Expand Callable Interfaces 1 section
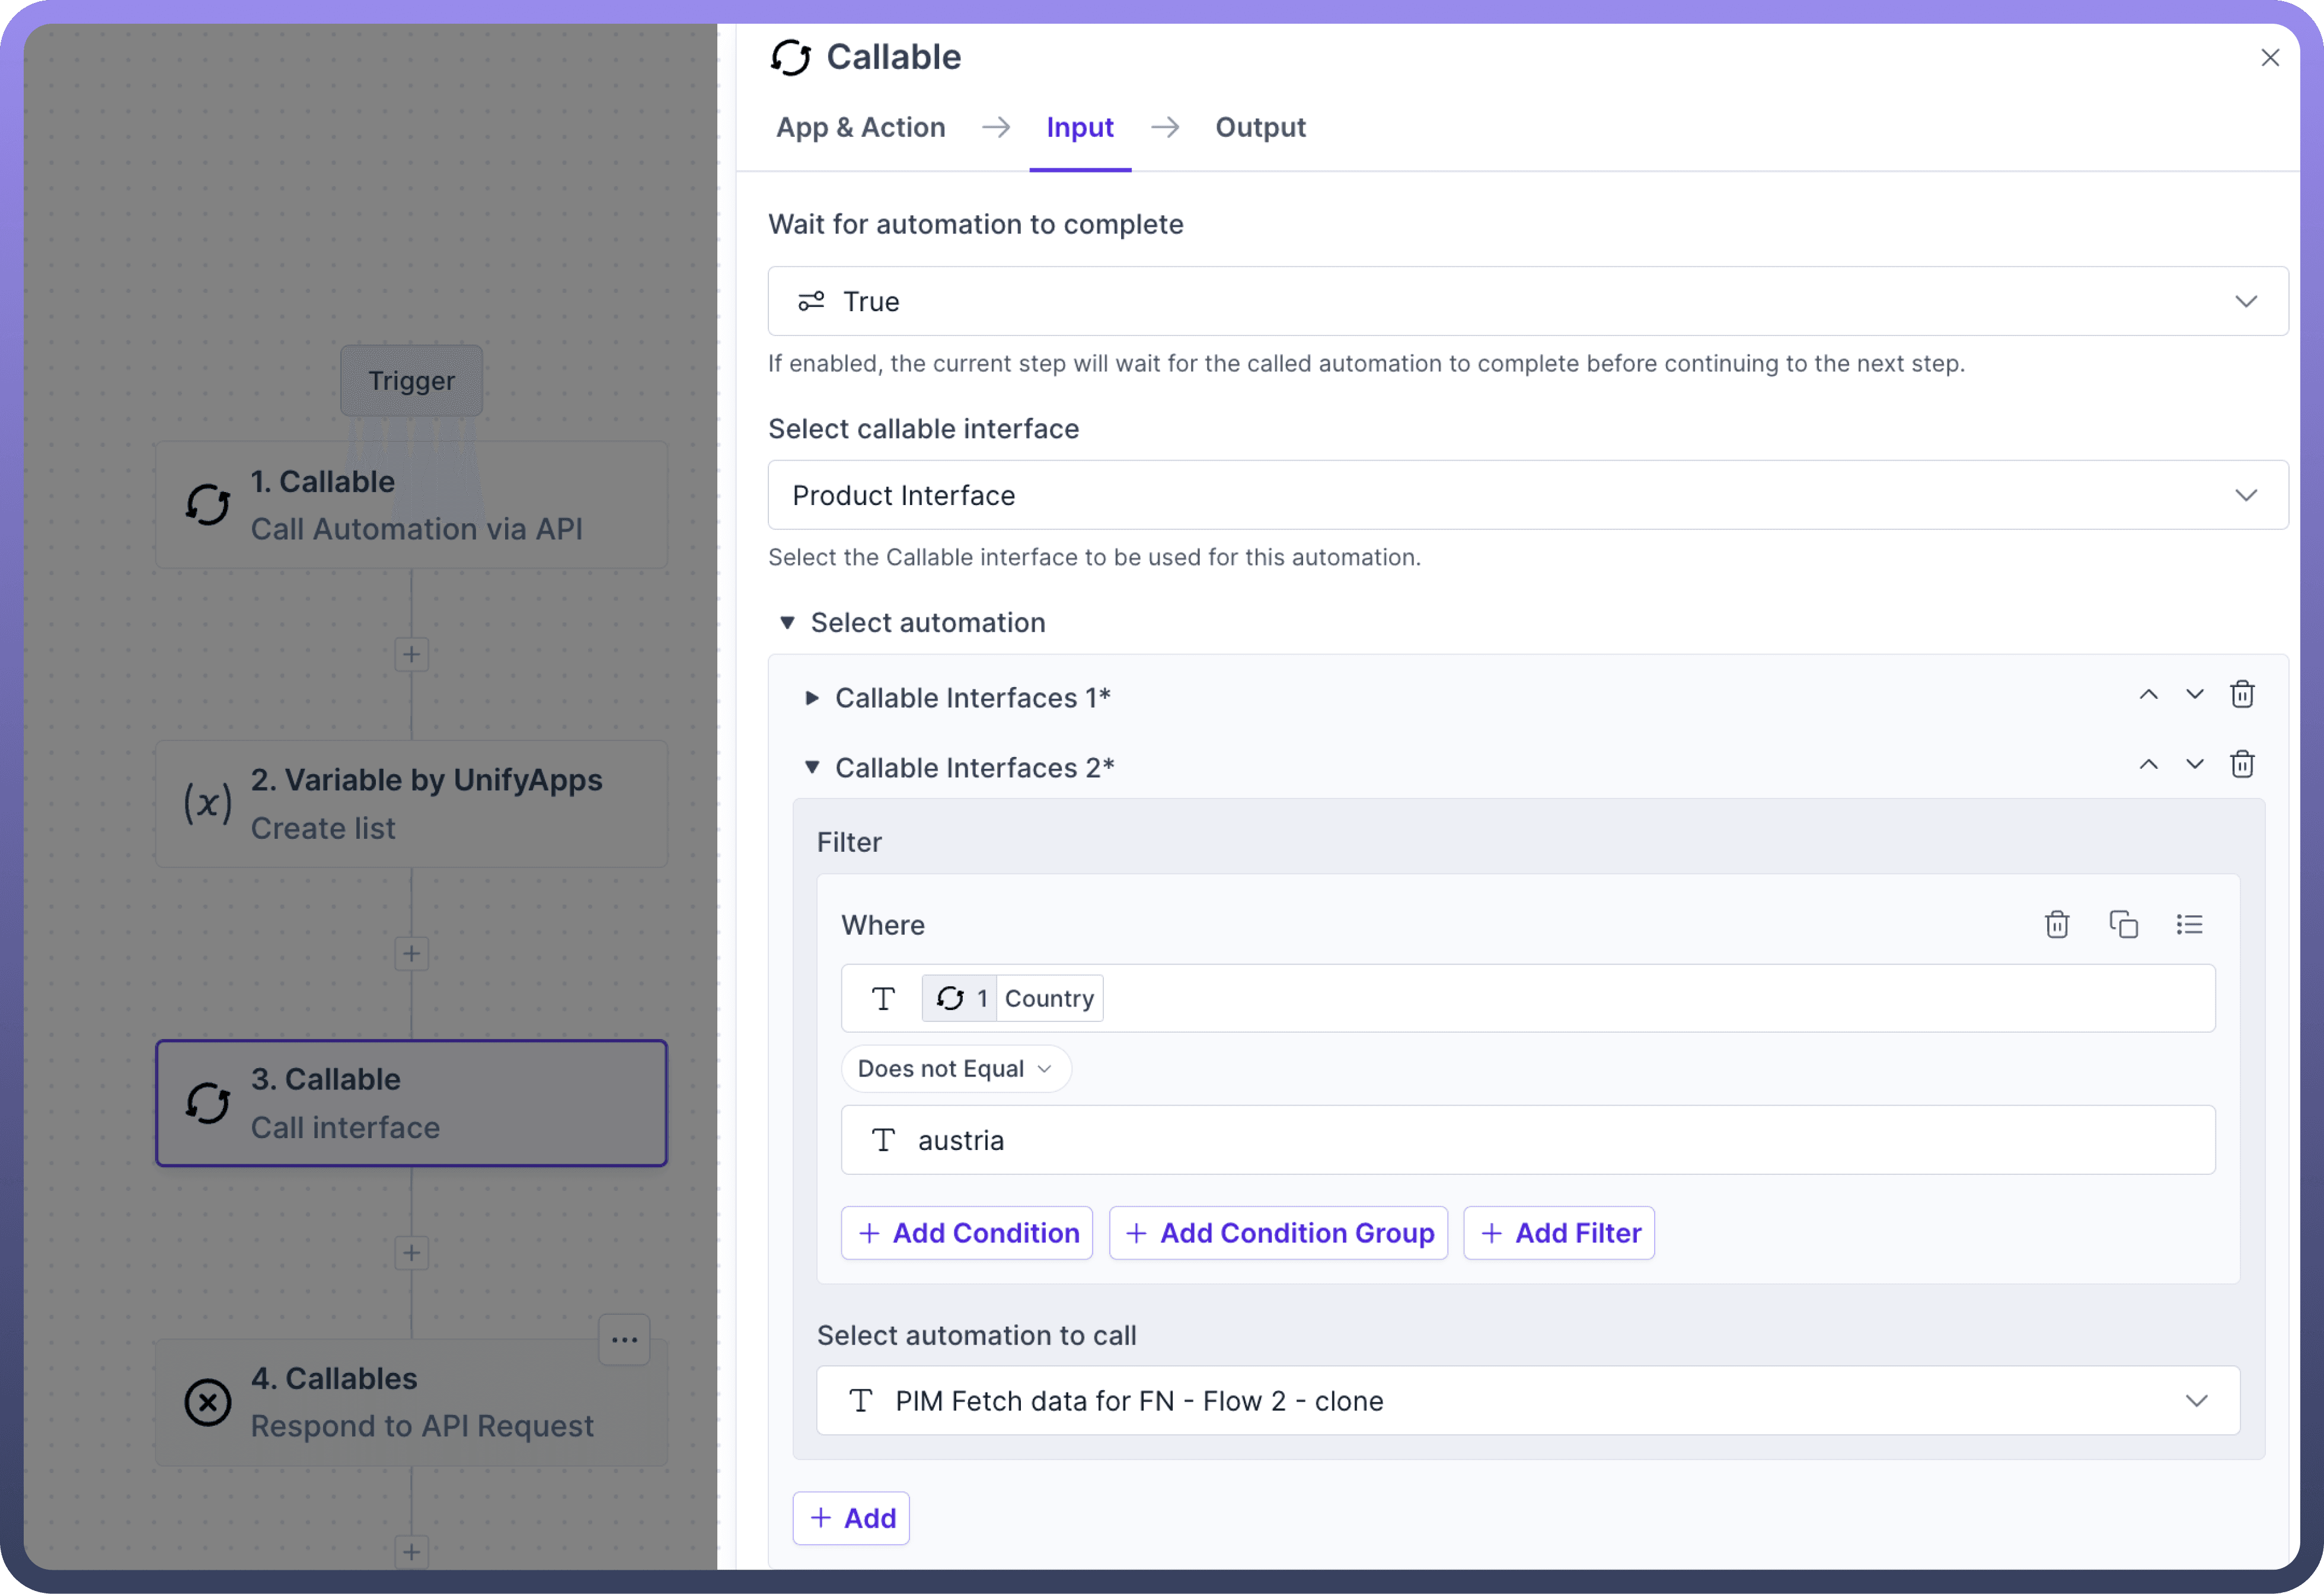 (812, 698)
